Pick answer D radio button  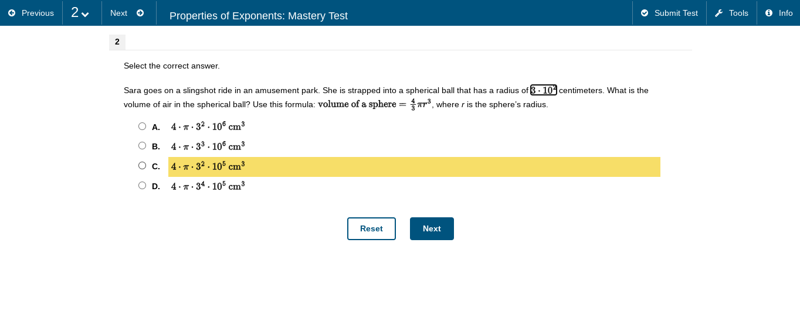(x=142, y=186)
